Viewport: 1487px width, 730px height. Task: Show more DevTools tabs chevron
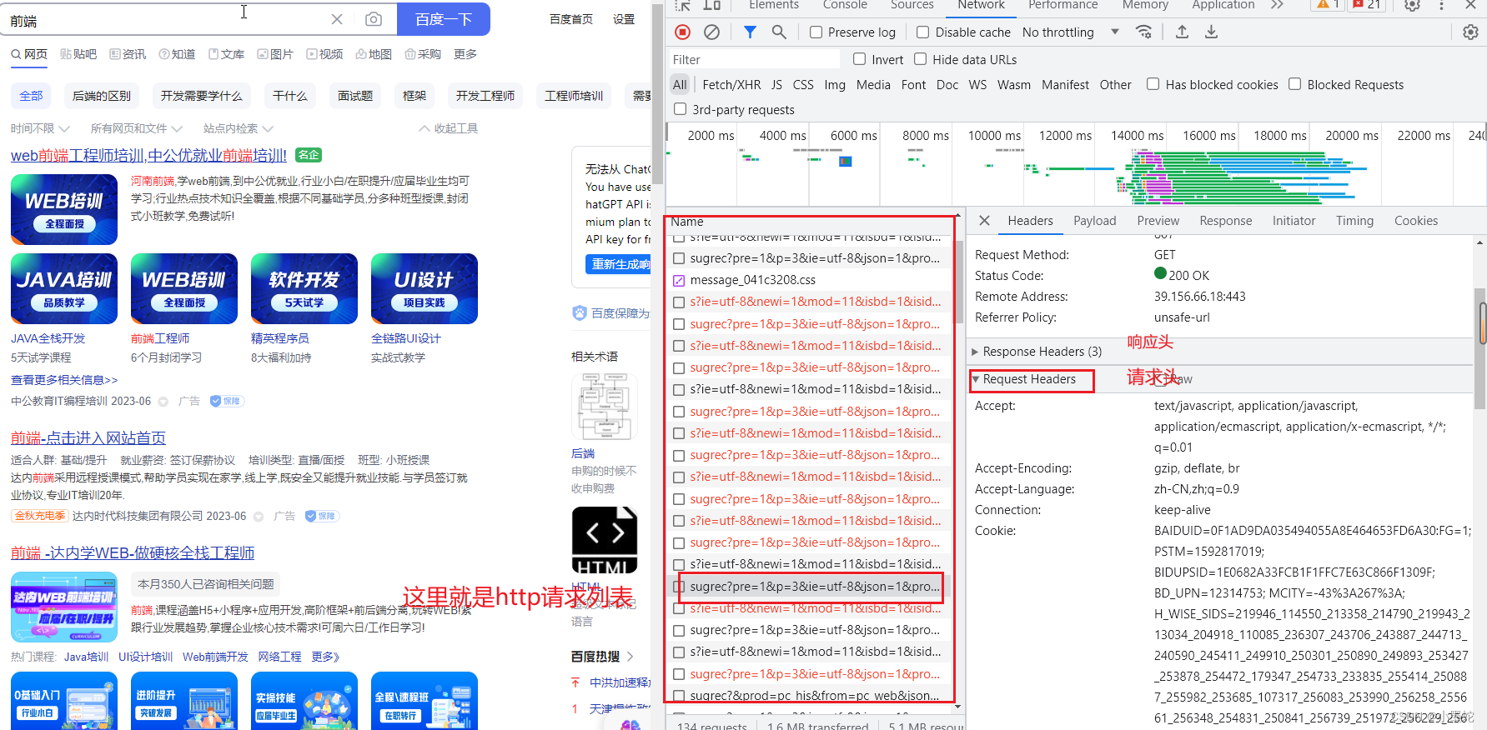point(1277,5)
